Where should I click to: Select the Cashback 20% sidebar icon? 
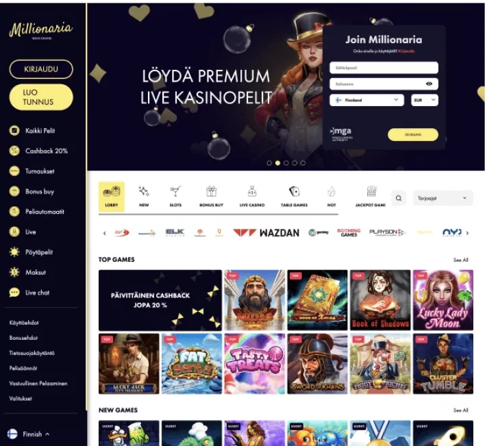pos(14,151)
